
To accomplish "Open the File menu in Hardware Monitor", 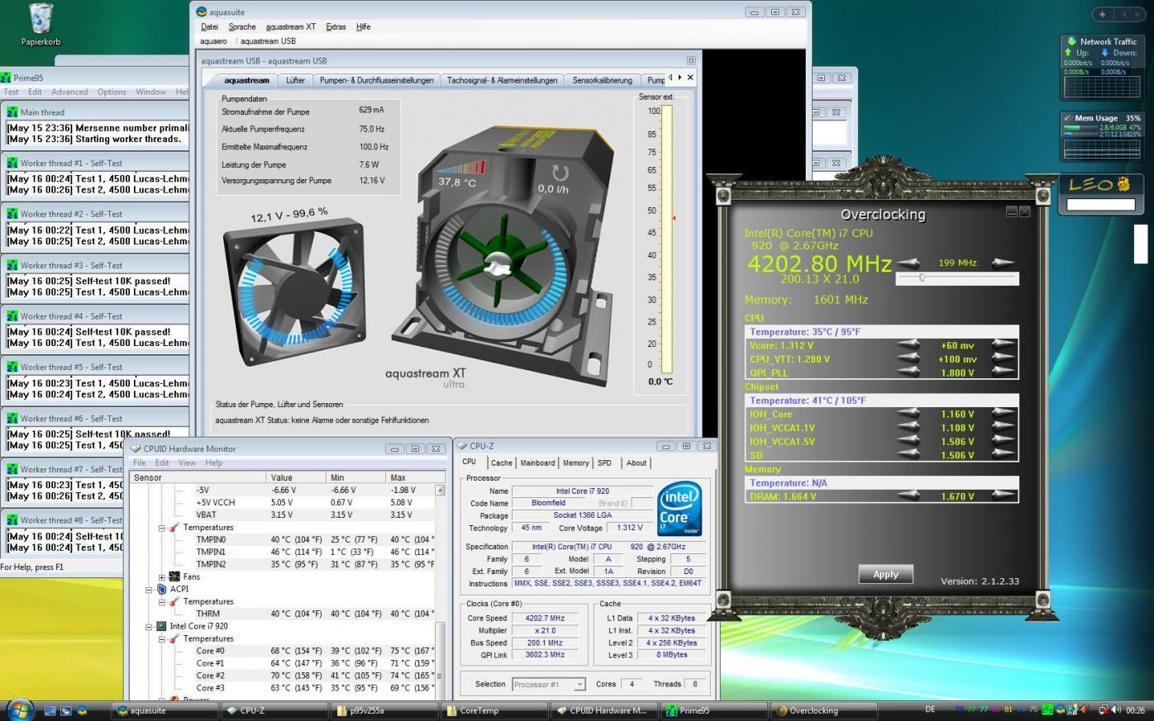I will [140, 462].
